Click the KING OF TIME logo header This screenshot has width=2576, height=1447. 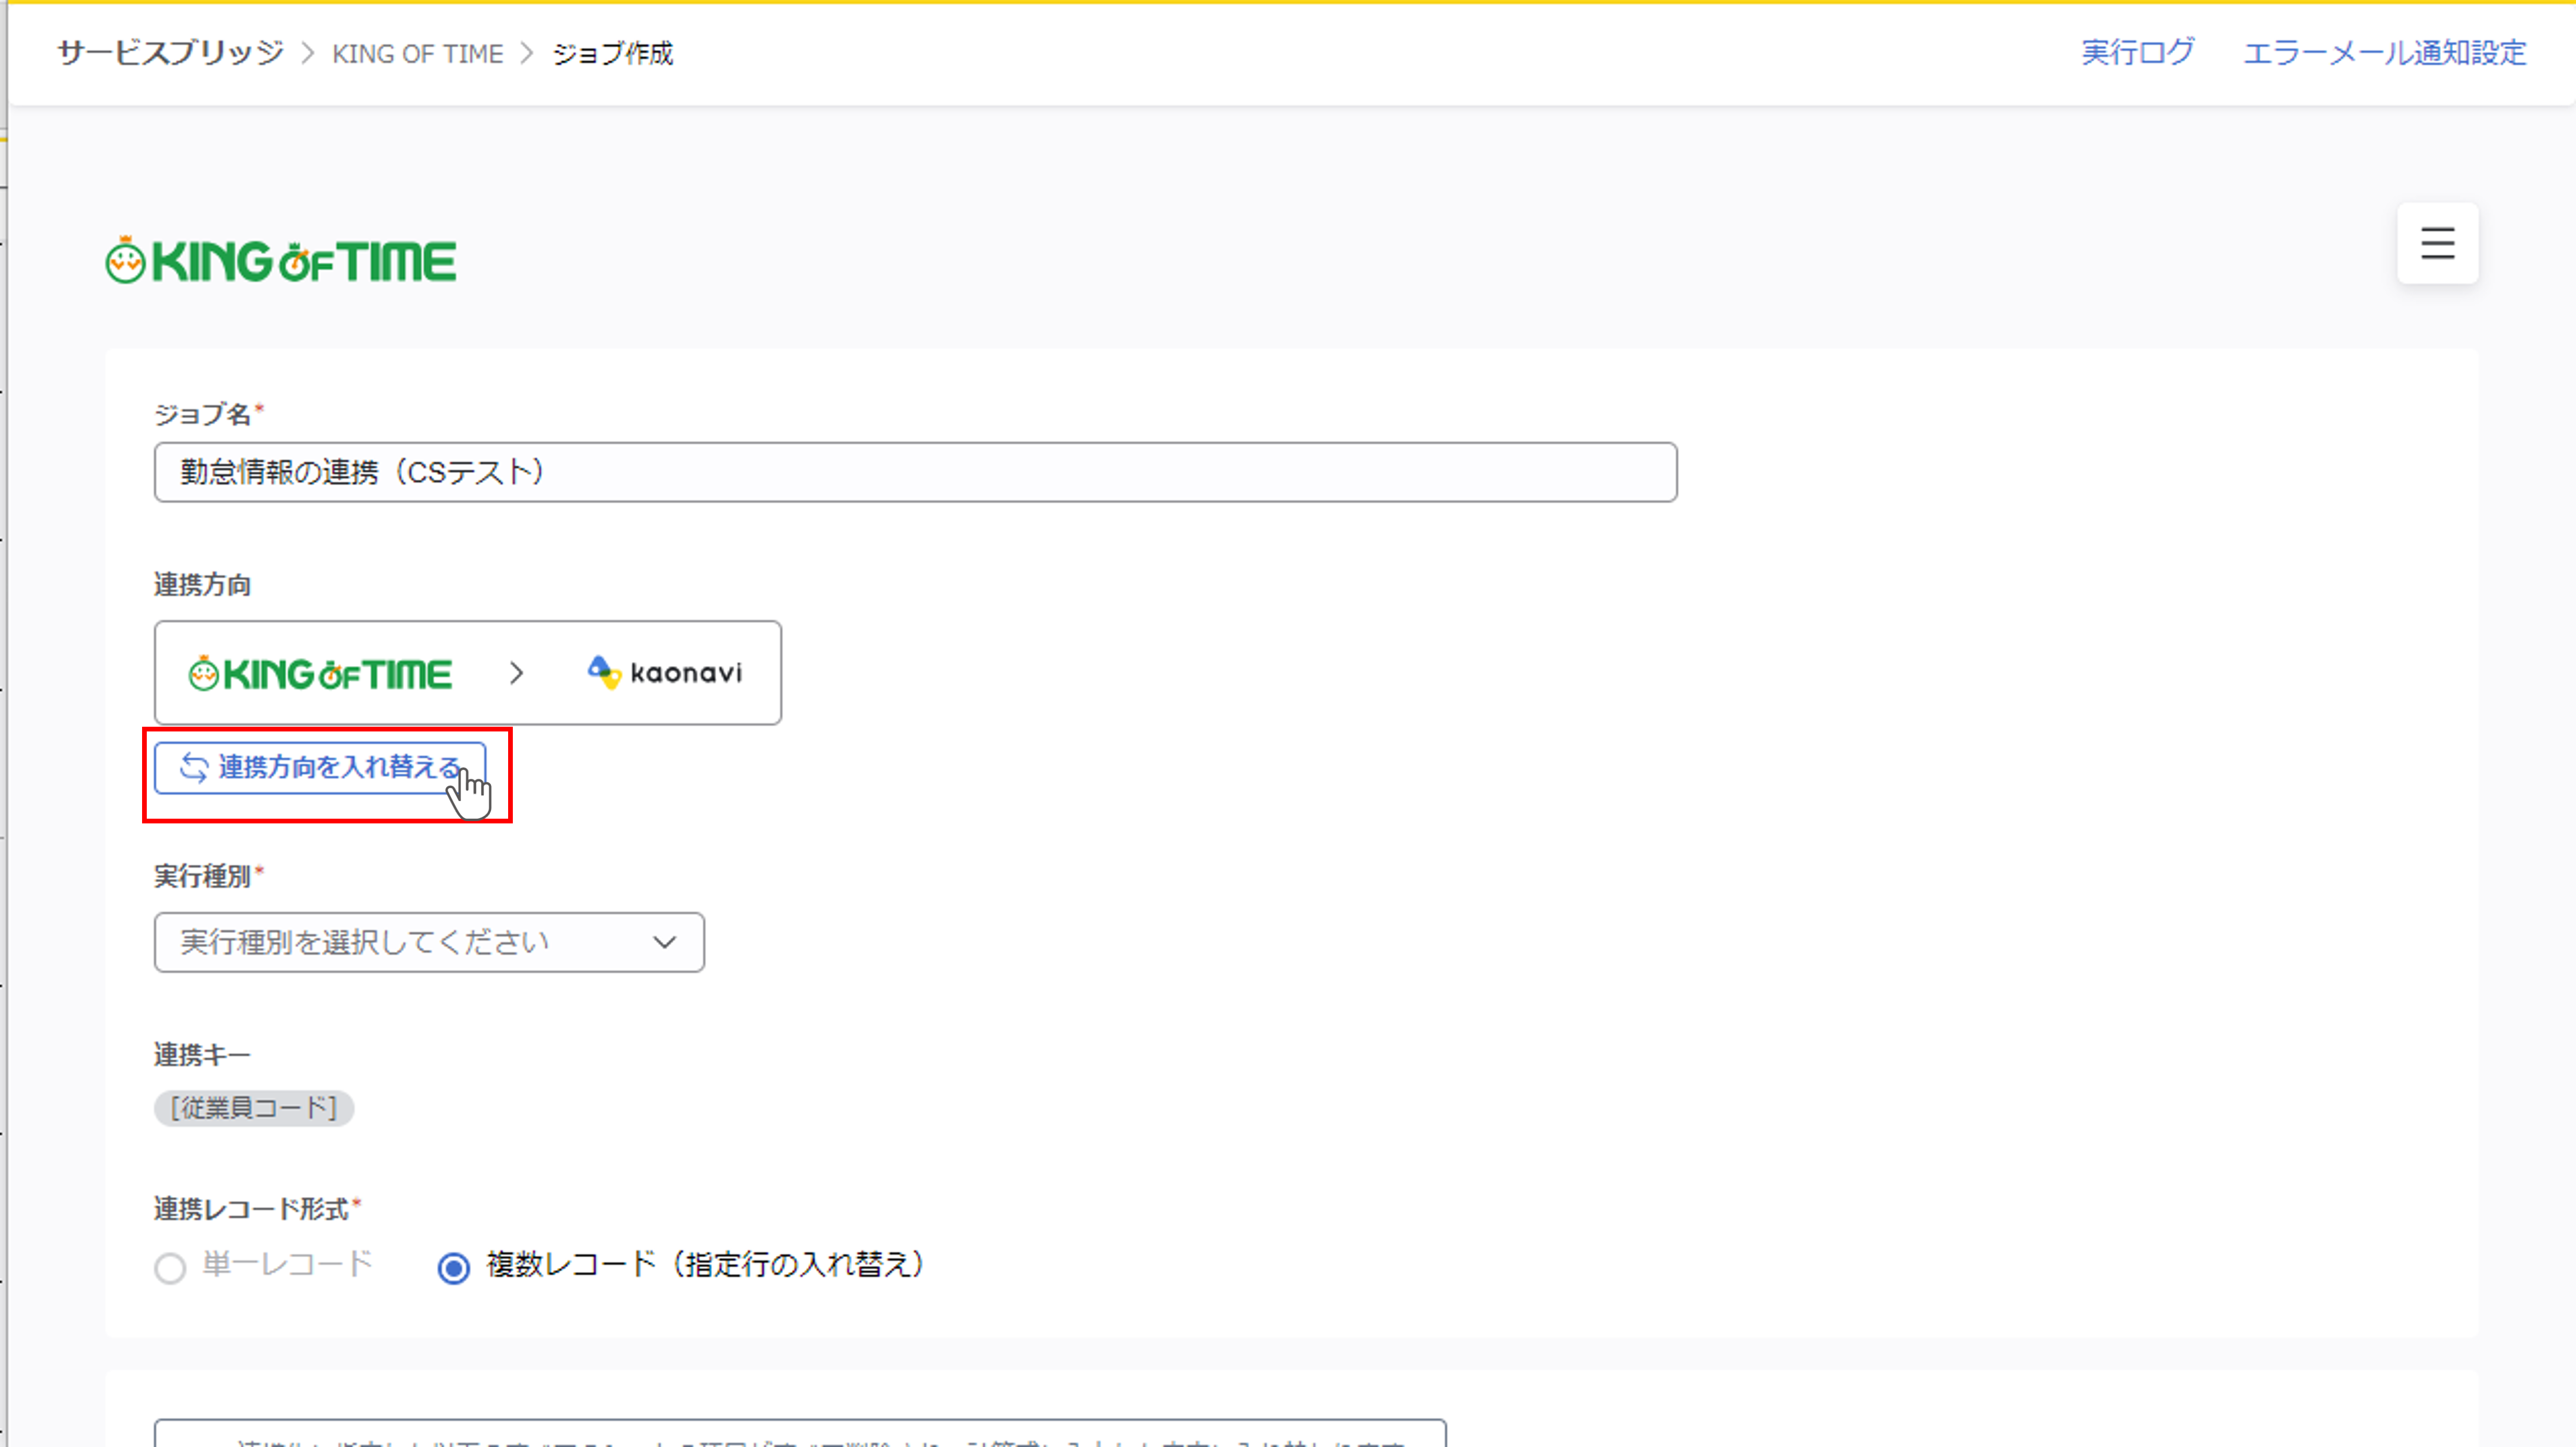tap(281, 260)
